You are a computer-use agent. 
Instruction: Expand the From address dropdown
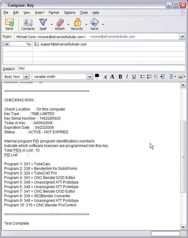point(182,37)
